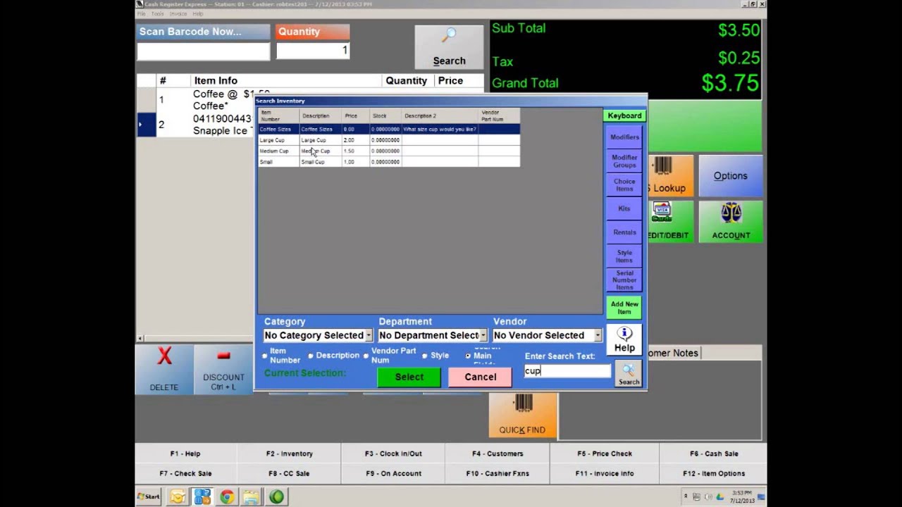This screenshot has width=902, height=507.
Task: Filter by Rentals
Action: click(x=624, y=232)
